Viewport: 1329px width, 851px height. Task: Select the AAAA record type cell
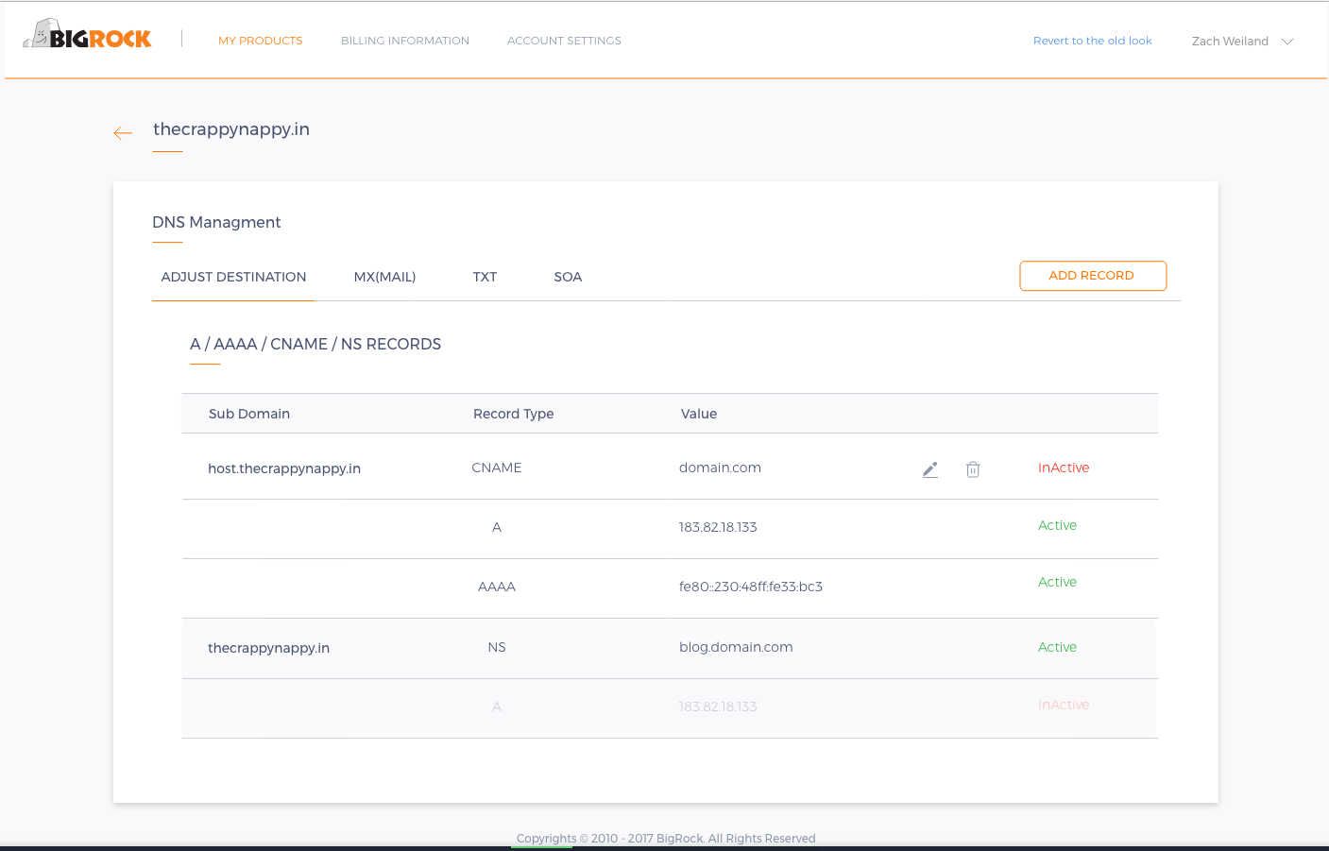pyautogui.click(x=497, y=587)
